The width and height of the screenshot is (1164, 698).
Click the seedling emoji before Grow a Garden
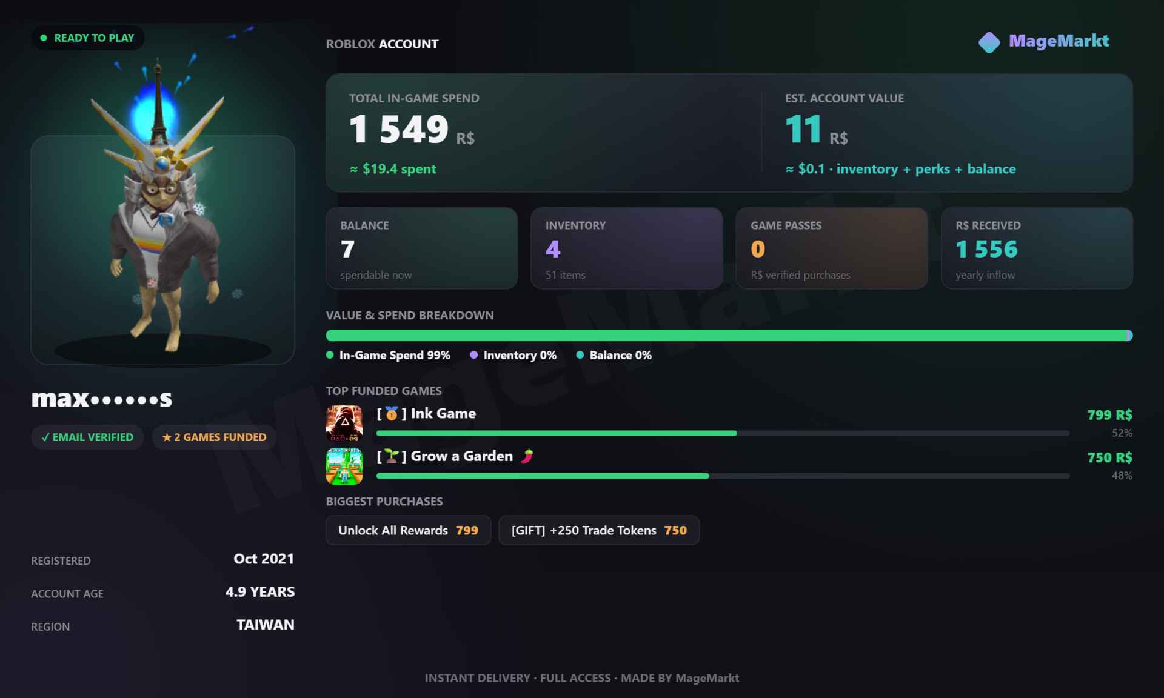click(392, 456)
